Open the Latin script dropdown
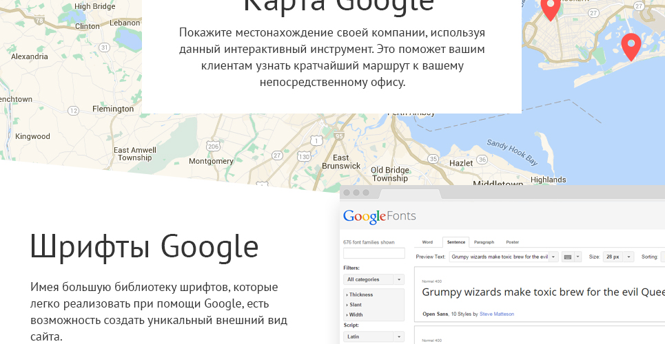This screenshot has width=665, height=344. (374, 337)
